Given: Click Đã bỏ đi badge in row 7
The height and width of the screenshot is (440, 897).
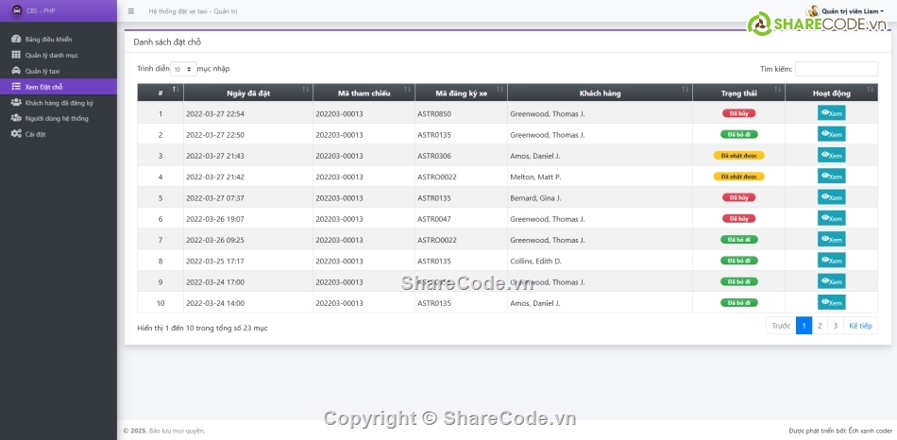Looking at the screenshot, I should coord(738,239).
